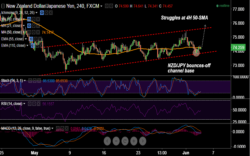Zoom in the chart with the plus button
250x156 pixels.
coord(134,141)
